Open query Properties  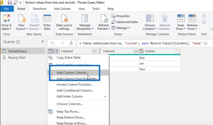pos(121,16)
